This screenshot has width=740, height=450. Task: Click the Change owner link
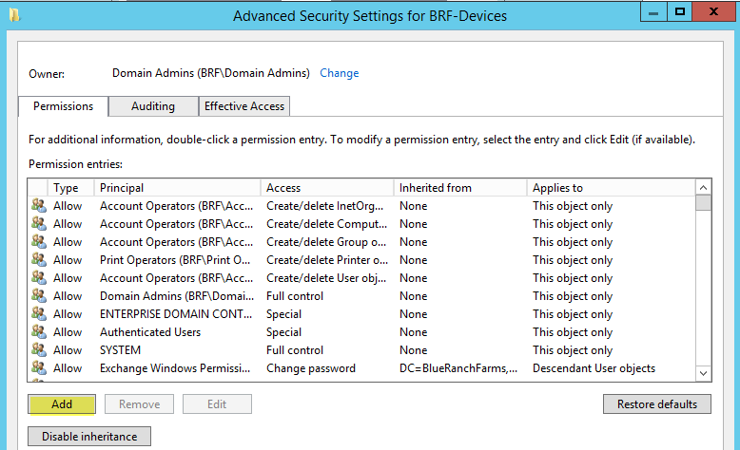pyautogui.click(x=340, y=73)
